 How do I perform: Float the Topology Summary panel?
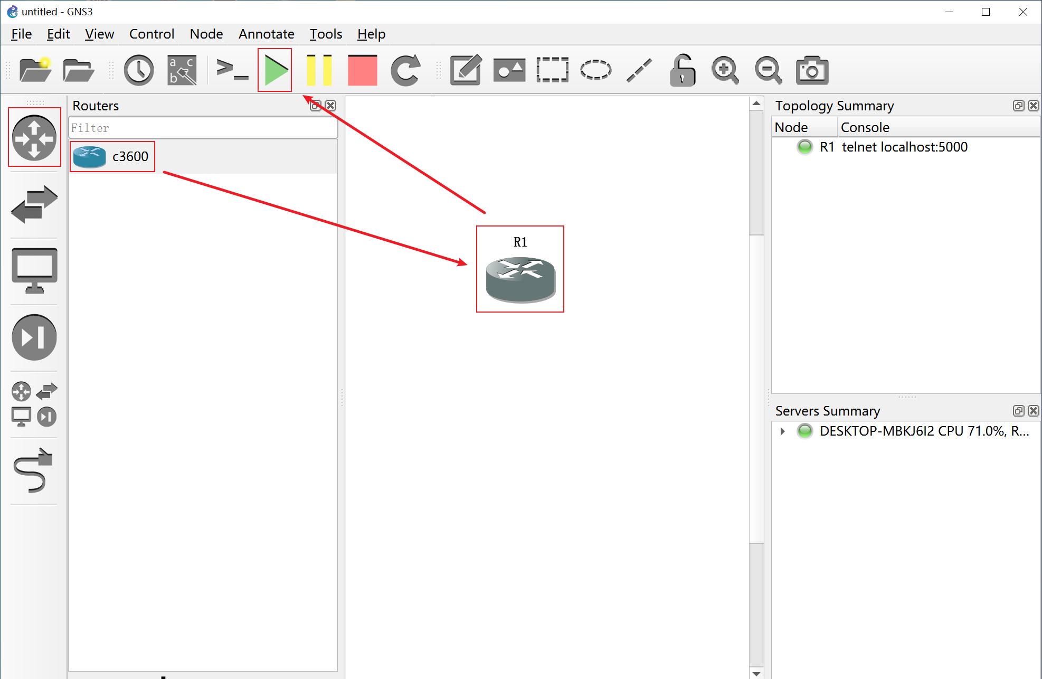(1018, 106)
